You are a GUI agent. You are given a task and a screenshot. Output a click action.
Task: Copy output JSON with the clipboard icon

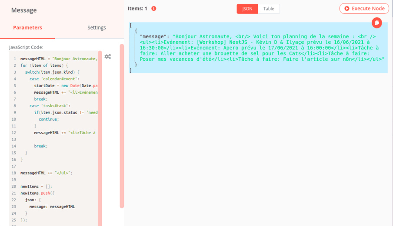coord(376,23)
